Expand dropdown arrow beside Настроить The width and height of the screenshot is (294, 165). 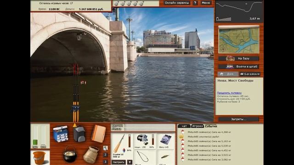130,162
